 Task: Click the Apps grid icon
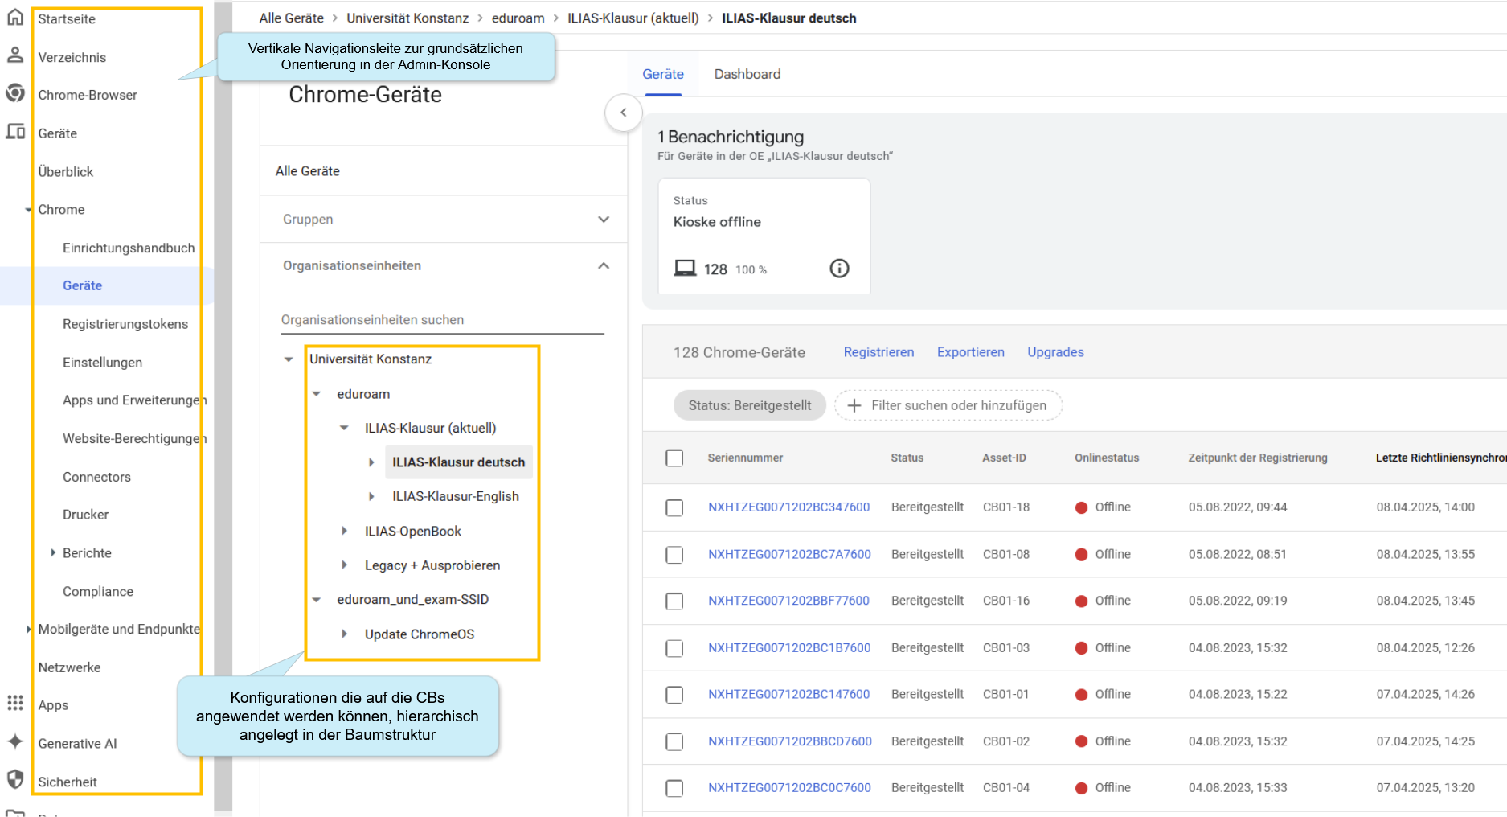15,703
